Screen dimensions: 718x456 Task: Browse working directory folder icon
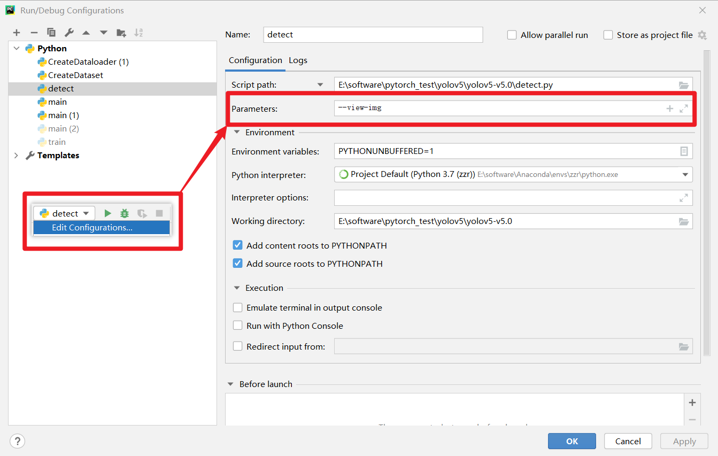click(x=684, y=221)
